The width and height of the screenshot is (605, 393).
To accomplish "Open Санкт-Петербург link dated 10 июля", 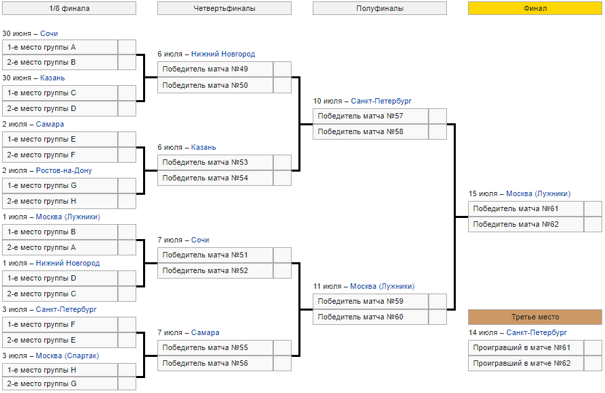I will (x=382, y=101).
